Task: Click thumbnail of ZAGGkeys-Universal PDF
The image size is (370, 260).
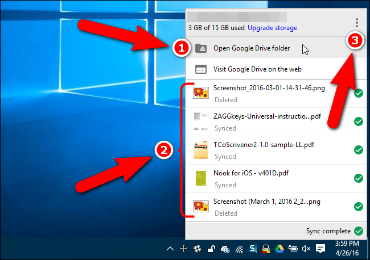Action: tap(201, 121)
